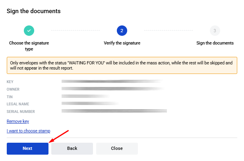Go back with the Back button
This screenshot has width=244, height=161.
point(72,149)
